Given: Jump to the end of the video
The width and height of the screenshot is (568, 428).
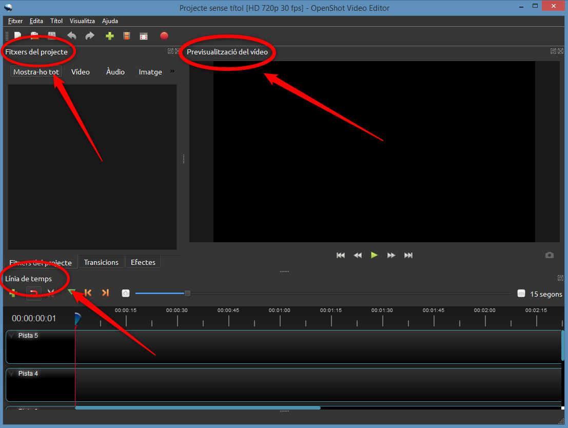Looking at the screenshot, I should click(x=408, y=255).
